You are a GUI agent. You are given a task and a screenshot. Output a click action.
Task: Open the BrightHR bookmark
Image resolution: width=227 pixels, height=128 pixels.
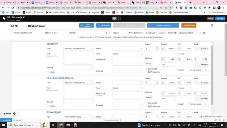pos(94,13)
